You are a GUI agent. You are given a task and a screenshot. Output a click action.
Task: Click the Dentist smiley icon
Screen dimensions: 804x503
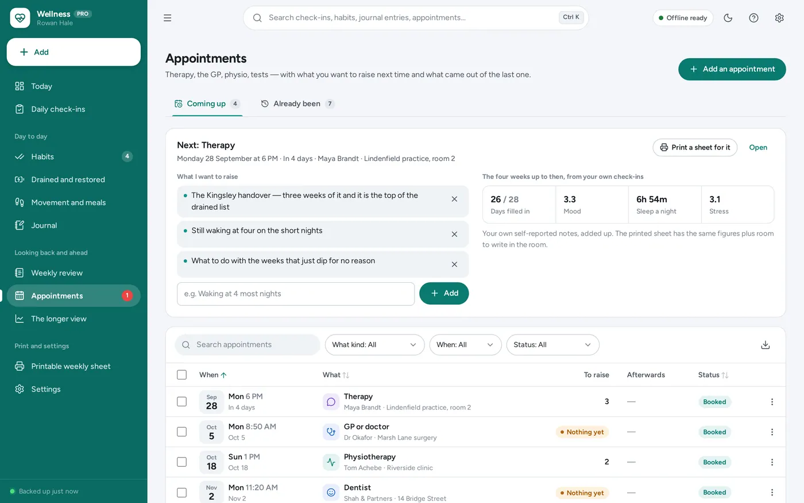331,492
